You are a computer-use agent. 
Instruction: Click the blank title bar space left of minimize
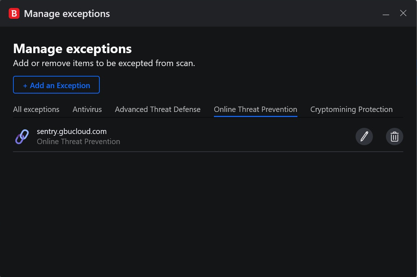(x=253, y=14)
